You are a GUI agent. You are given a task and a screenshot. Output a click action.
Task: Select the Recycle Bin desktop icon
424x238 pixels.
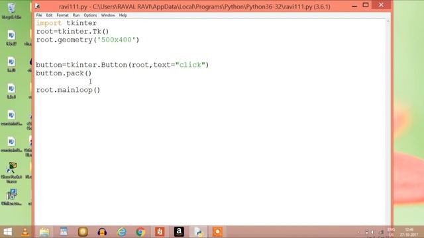(11, 11)
